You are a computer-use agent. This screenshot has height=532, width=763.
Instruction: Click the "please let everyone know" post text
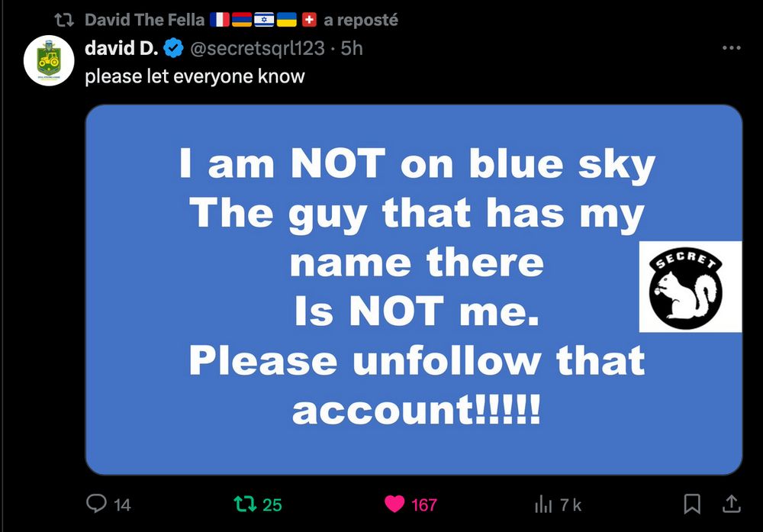click(x=195, y=76)
